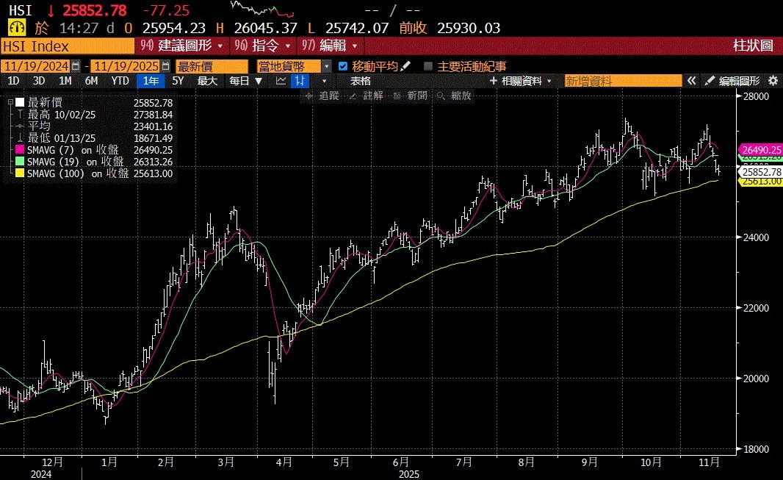Click the 新增資料 add data input field
Image resolution: width=783 pixels, height=480 pixels.
(623, 81)
